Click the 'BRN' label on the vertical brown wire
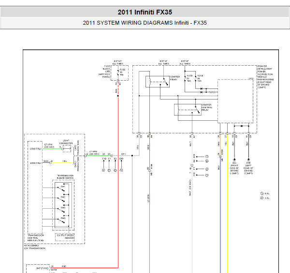Image resolution: width=290 pixels, height=273 pixels. pyautogui.click(x=148, y=147)
